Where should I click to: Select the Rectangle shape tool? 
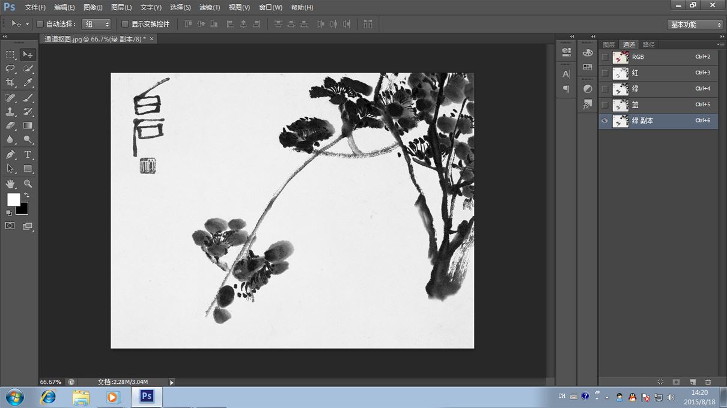28,169
